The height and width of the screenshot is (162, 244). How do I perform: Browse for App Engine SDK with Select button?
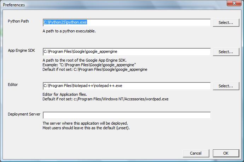pos(226,52)
